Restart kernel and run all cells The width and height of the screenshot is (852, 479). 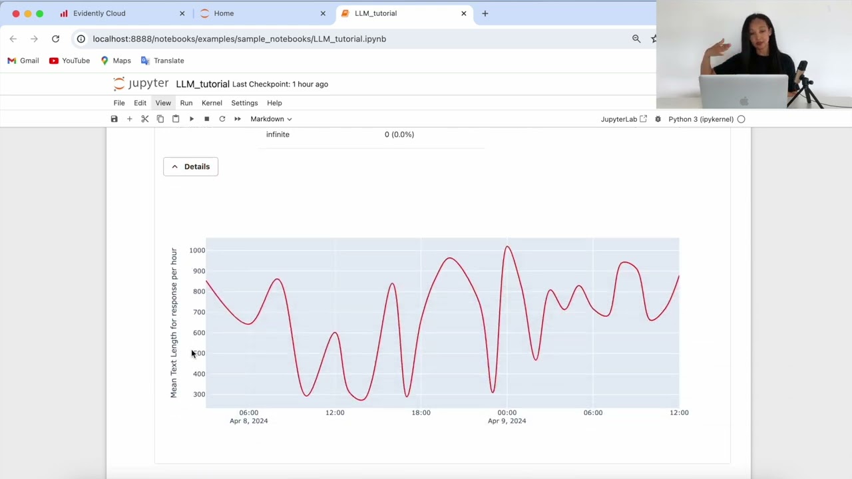click(x=237, y=119)
